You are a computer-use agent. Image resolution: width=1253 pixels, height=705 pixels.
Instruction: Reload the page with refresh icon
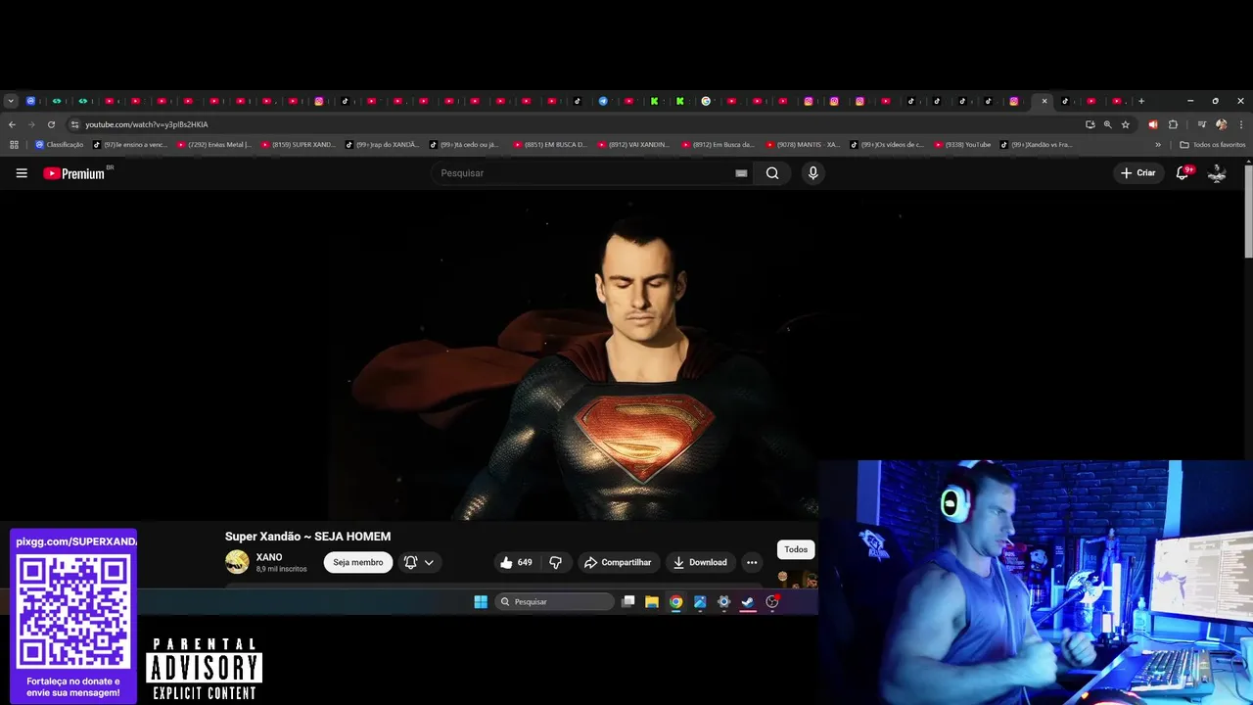tap(51, 124)
